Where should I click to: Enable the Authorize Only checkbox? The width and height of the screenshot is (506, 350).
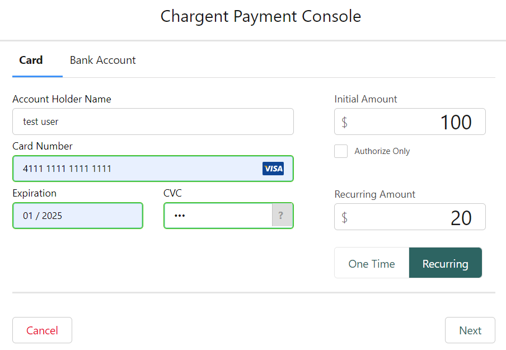point(341,151)
